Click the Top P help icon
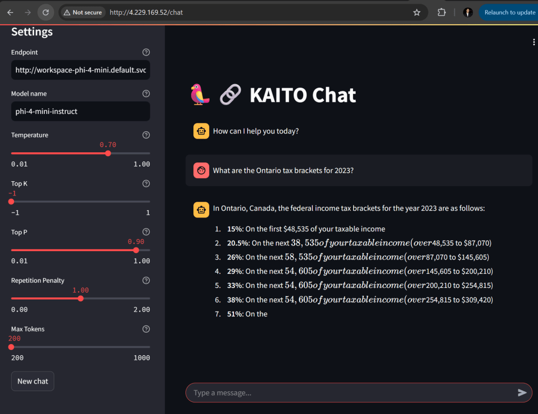The height and width of the screenshot is (414, 538). pyautogui.click(x=146, y=232)
